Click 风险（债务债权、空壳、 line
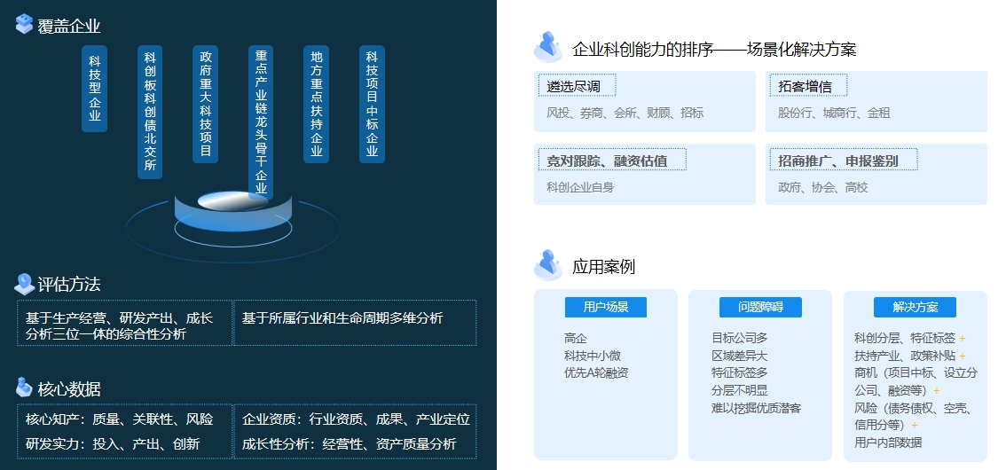The height and width of the screenshot is (470, 1006). click(914, 408)
